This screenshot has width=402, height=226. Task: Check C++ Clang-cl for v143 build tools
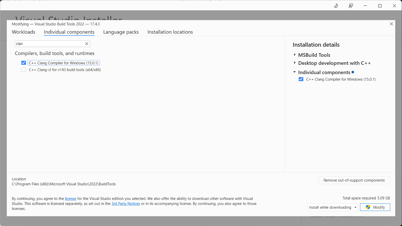[x=24, y=70]
